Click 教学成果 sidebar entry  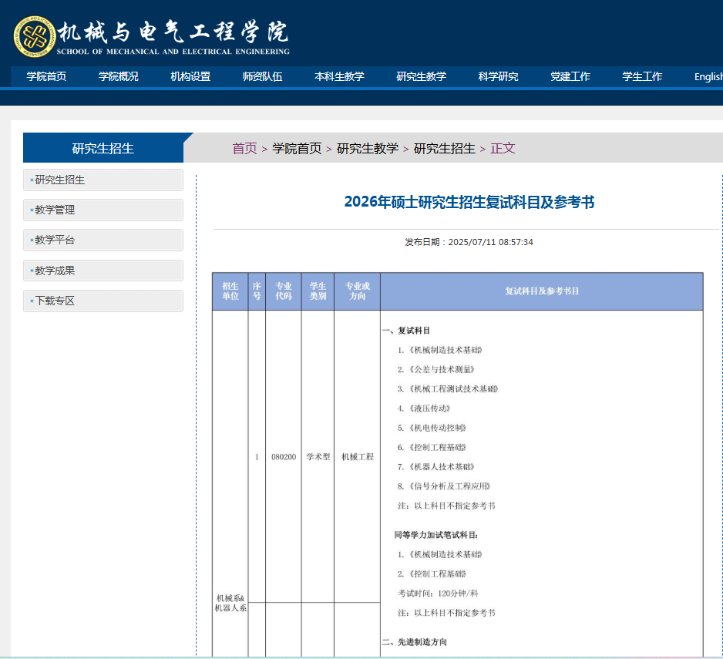point(55,271)
